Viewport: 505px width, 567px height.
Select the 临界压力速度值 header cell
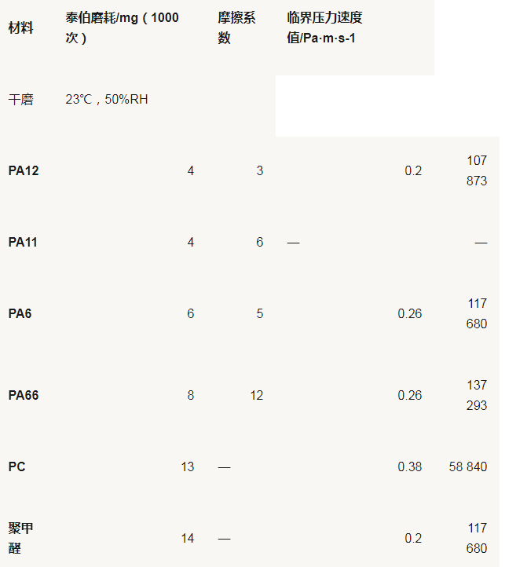click(325, 28)
